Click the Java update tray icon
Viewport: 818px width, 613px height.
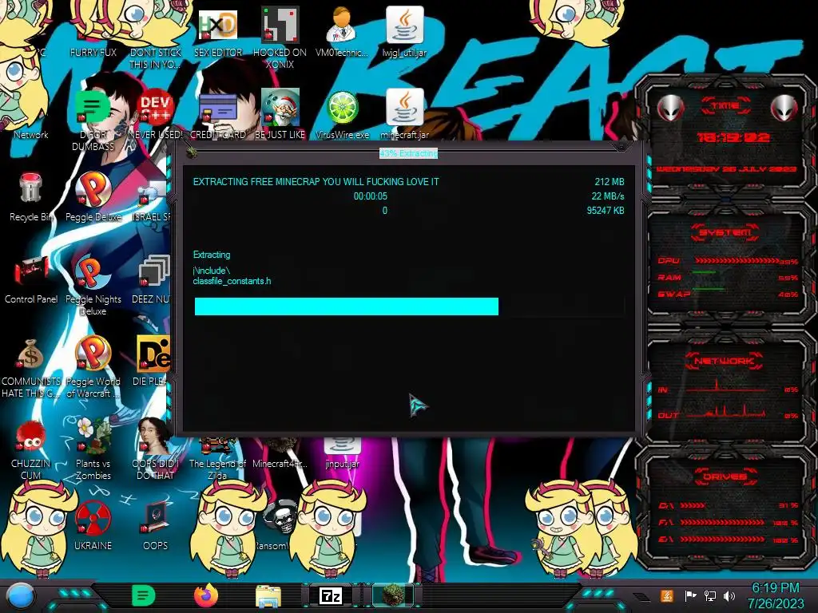click(x=667, y=595)
